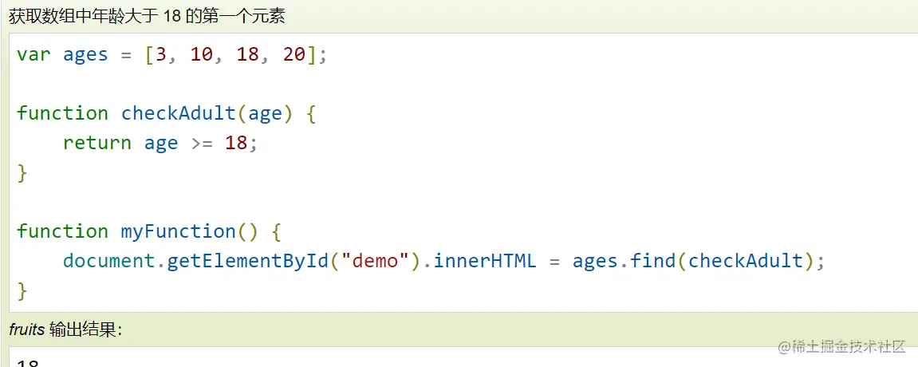Viewport: 918px width, 367px height.
Task: Click the getElementById method call
Action: [x=247, y=261]
